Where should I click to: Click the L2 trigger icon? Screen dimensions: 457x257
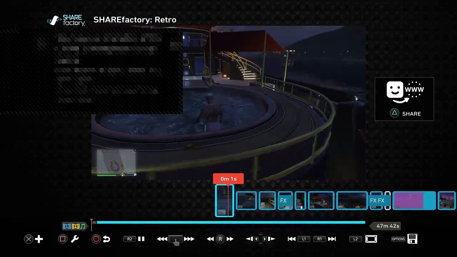356,239
